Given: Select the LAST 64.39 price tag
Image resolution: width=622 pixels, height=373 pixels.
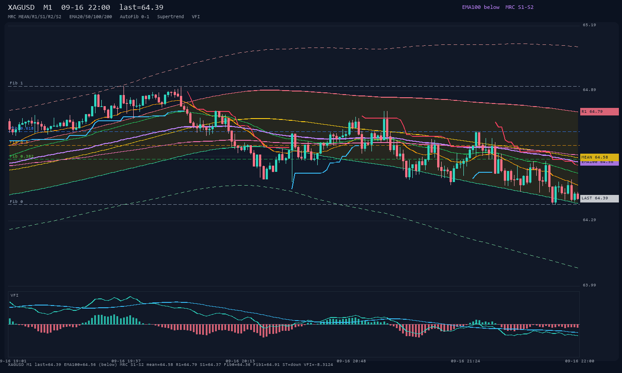Looking at the screenshot, I should (x=599, y=198).
